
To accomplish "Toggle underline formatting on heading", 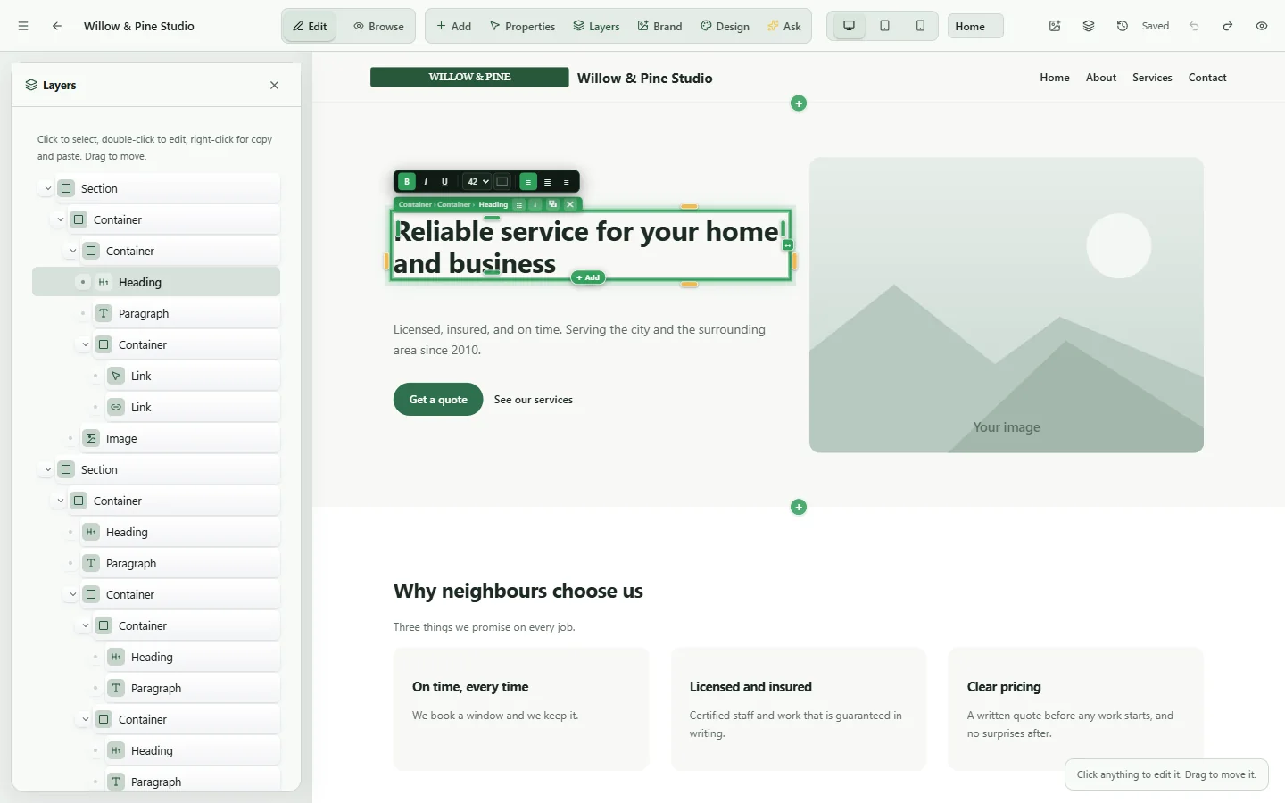I will coord(444,182).
